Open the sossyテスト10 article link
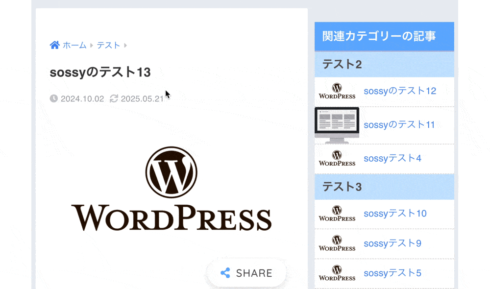 point(395,214)
